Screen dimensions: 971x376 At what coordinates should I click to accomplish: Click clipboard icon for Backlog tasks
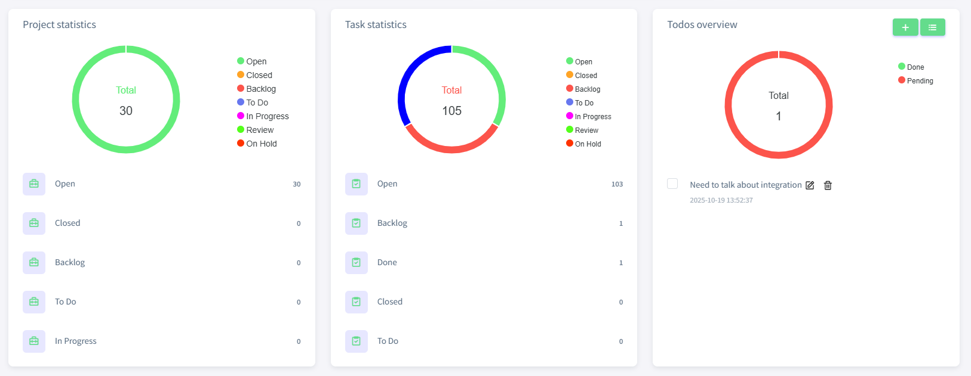(357, 223)
